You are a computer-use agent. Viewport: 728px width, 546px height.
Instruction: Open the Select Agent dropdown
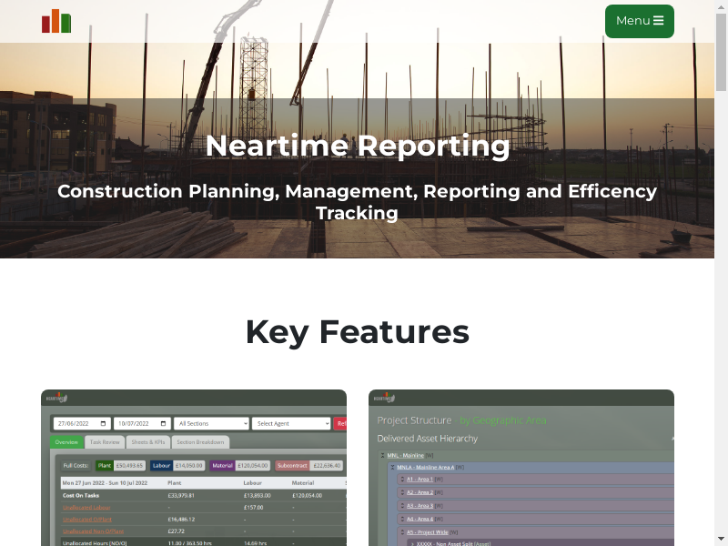pos(291,423)
